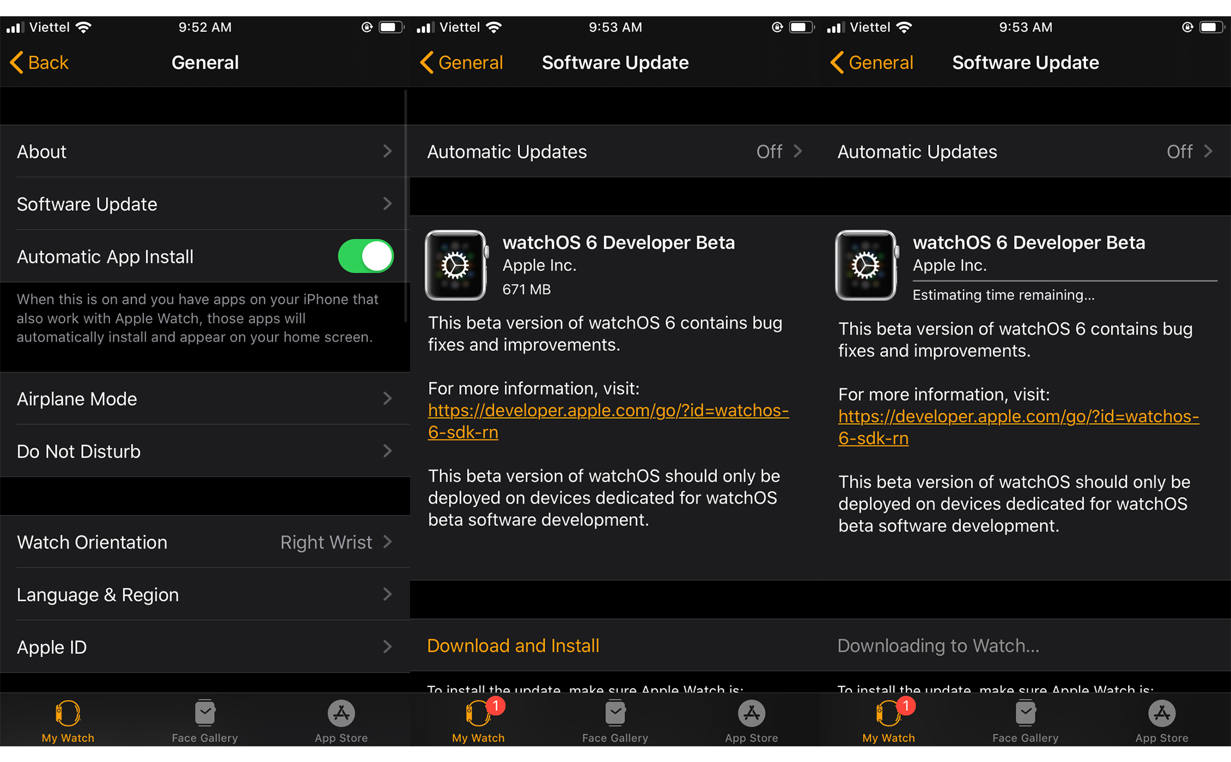This screenshot has width=1231, height=762.
Task: Tap the Wi-Fi status icon in middle screen
Action: [x=494, y=27]
